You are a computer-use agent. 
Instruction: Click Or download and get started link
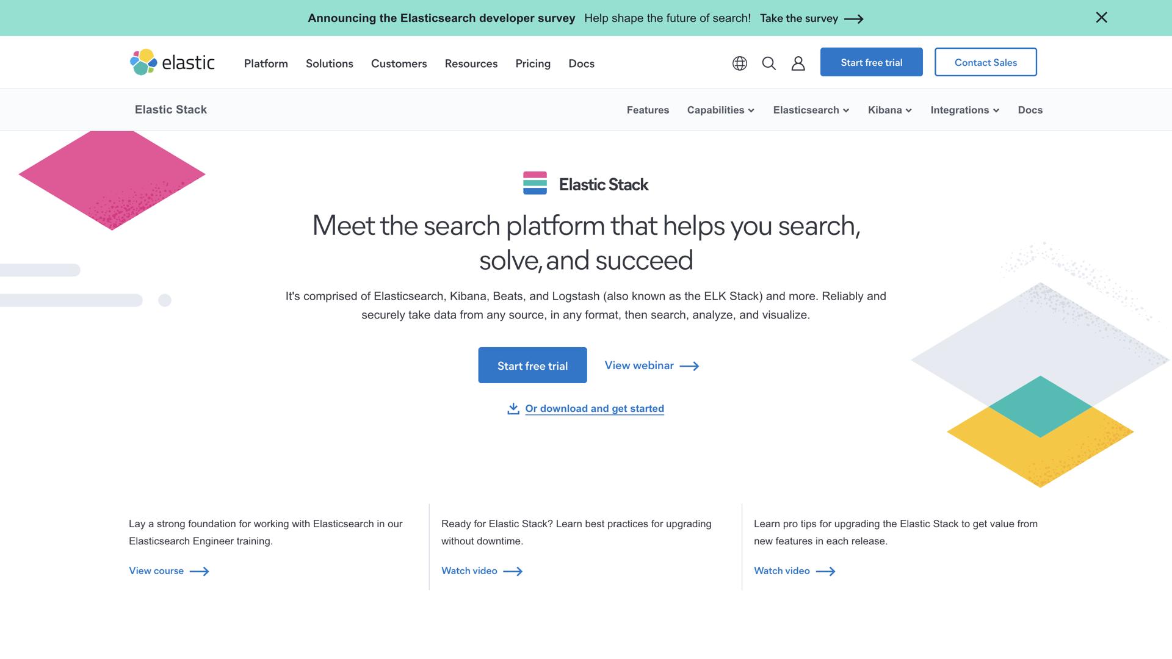[x=594, y=409]
